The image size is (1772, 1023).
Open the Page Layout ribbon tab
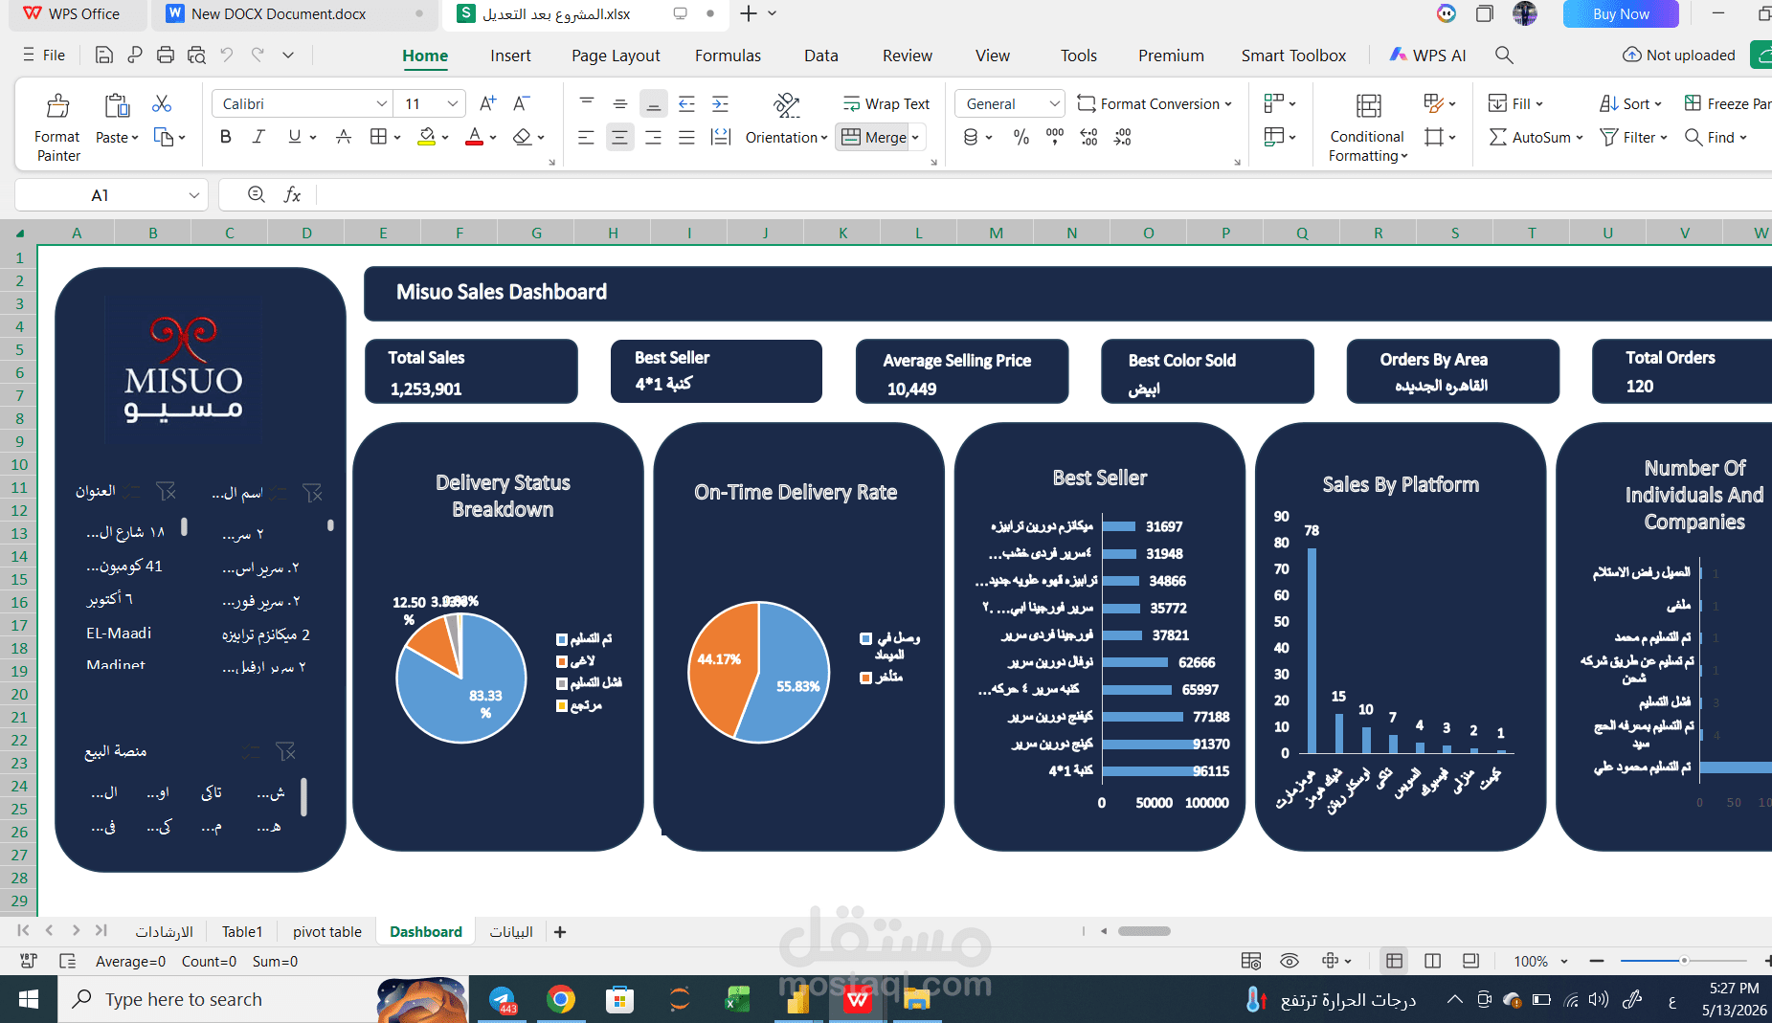(616, 56)
